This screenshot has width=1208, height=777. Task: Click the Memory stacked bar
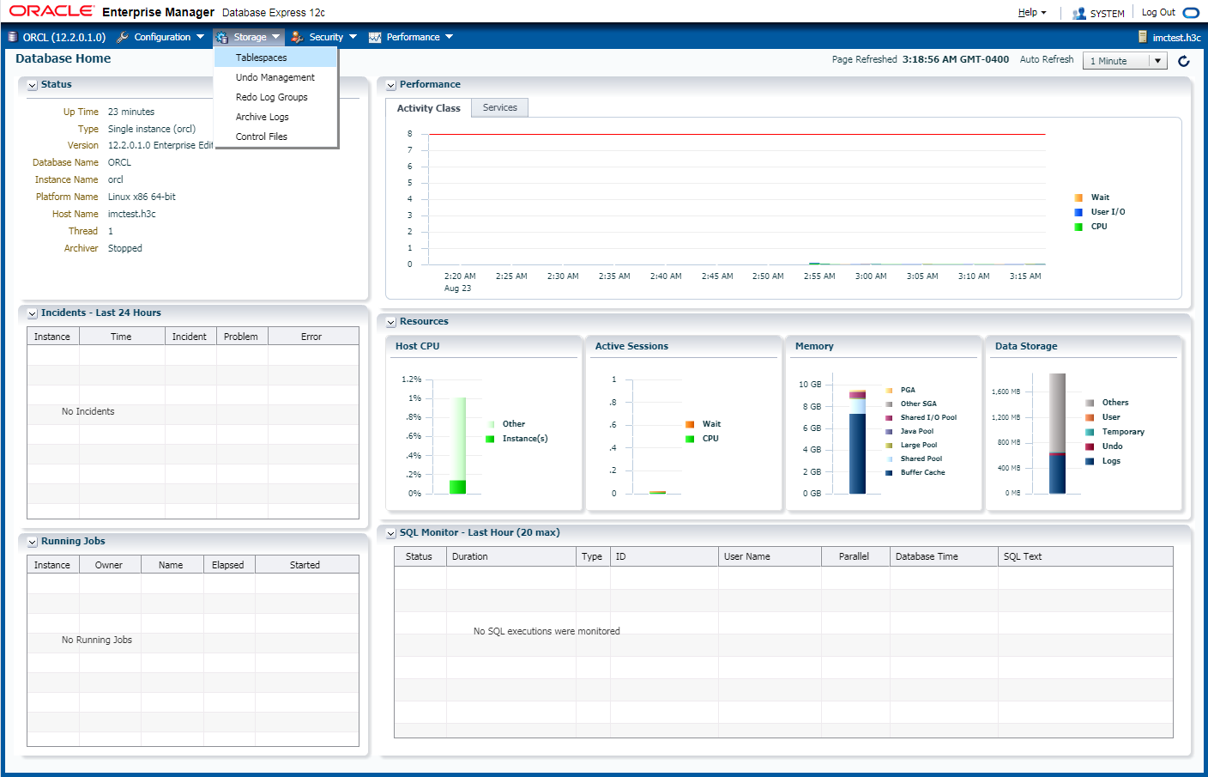[857, 441]
